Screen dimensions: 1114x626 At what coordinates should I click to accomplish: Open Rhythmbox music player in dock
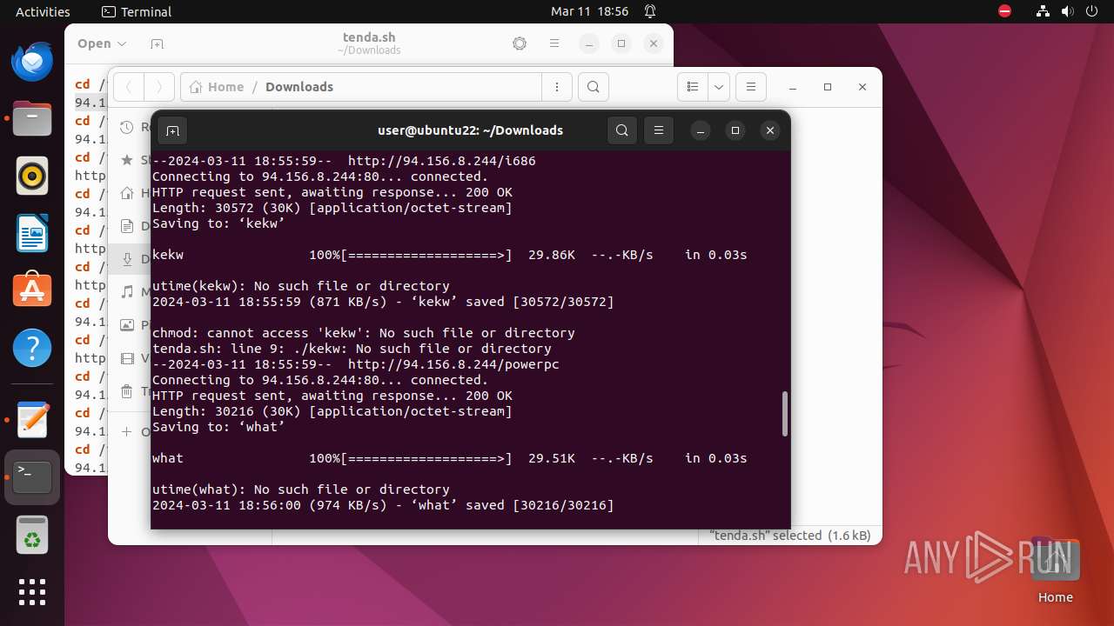coord(32,176)
